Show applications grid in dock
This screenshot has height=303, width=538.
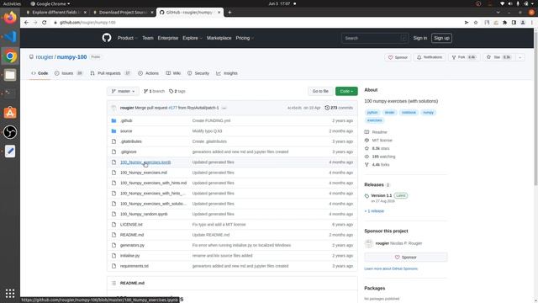point(10,294)
